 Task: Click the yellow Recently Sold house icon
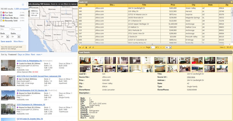[x=4, y=21]
